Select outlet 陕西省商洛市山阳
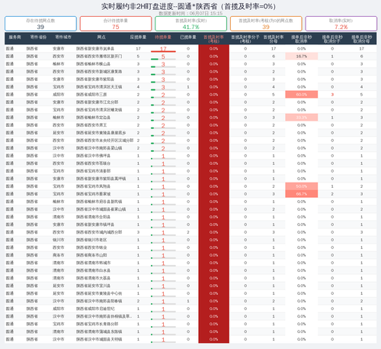Screen dimensions: 381x349 [91, 255]
